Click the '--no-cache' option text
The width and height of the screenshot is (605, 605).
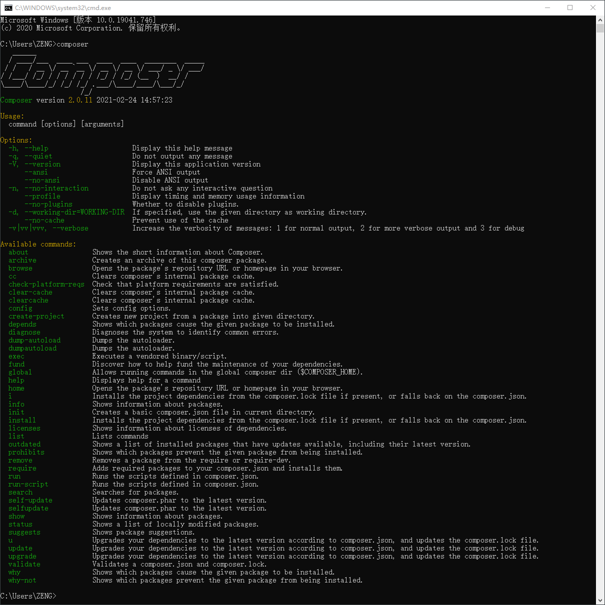(x=44, y=220)
